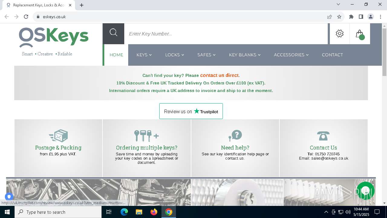Viewport: 387px width, 218px height.
Task: Open the settings gear icon on site header
Action: pyautogui.click(x=340, y=34)
